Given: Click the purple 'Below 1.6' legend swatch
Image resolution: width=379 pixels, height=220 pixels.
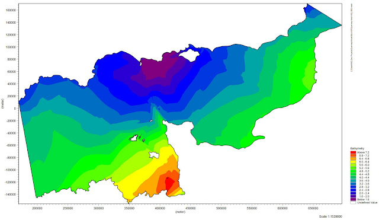Looking at the screenshot, I should (x=353, y=199).
